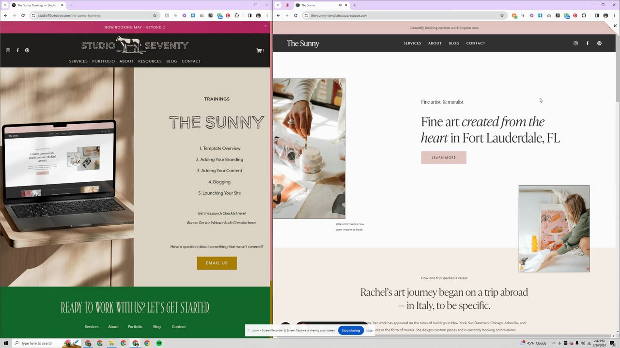Open Services in The Sunny navigation
620x348 pixels.
412,43
